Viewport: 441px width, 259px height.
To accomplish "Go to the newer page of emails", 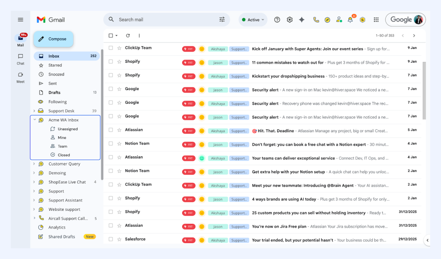I will click(x=403, y=36).
